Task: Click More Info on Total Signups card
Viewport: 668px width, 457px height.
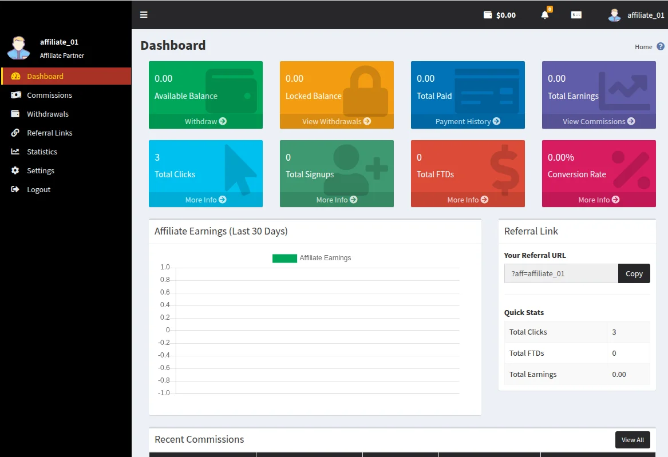Action: [x=337, y=200]
